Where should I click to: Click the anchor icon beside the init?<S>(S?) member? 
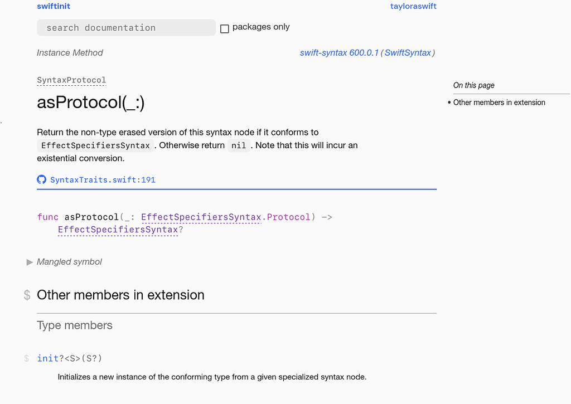coord(27,358)
